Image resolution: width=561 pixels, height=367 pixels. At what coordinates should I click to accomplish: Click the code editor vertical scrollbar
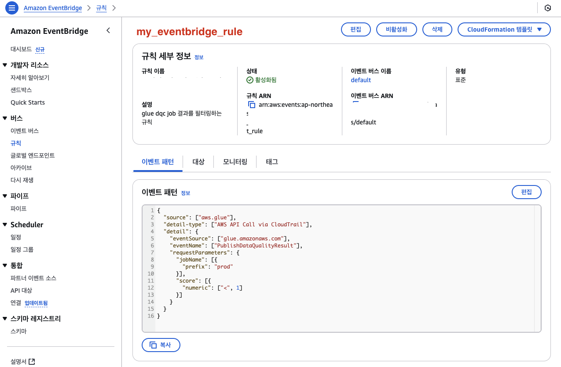coord(538,268)
